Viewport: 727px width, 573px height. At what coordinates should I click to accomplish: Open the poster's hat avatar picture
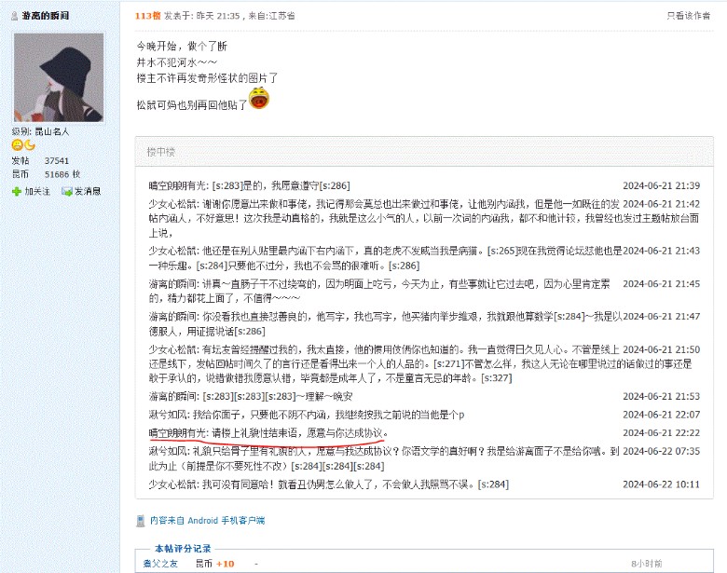[x=59, y=77]
